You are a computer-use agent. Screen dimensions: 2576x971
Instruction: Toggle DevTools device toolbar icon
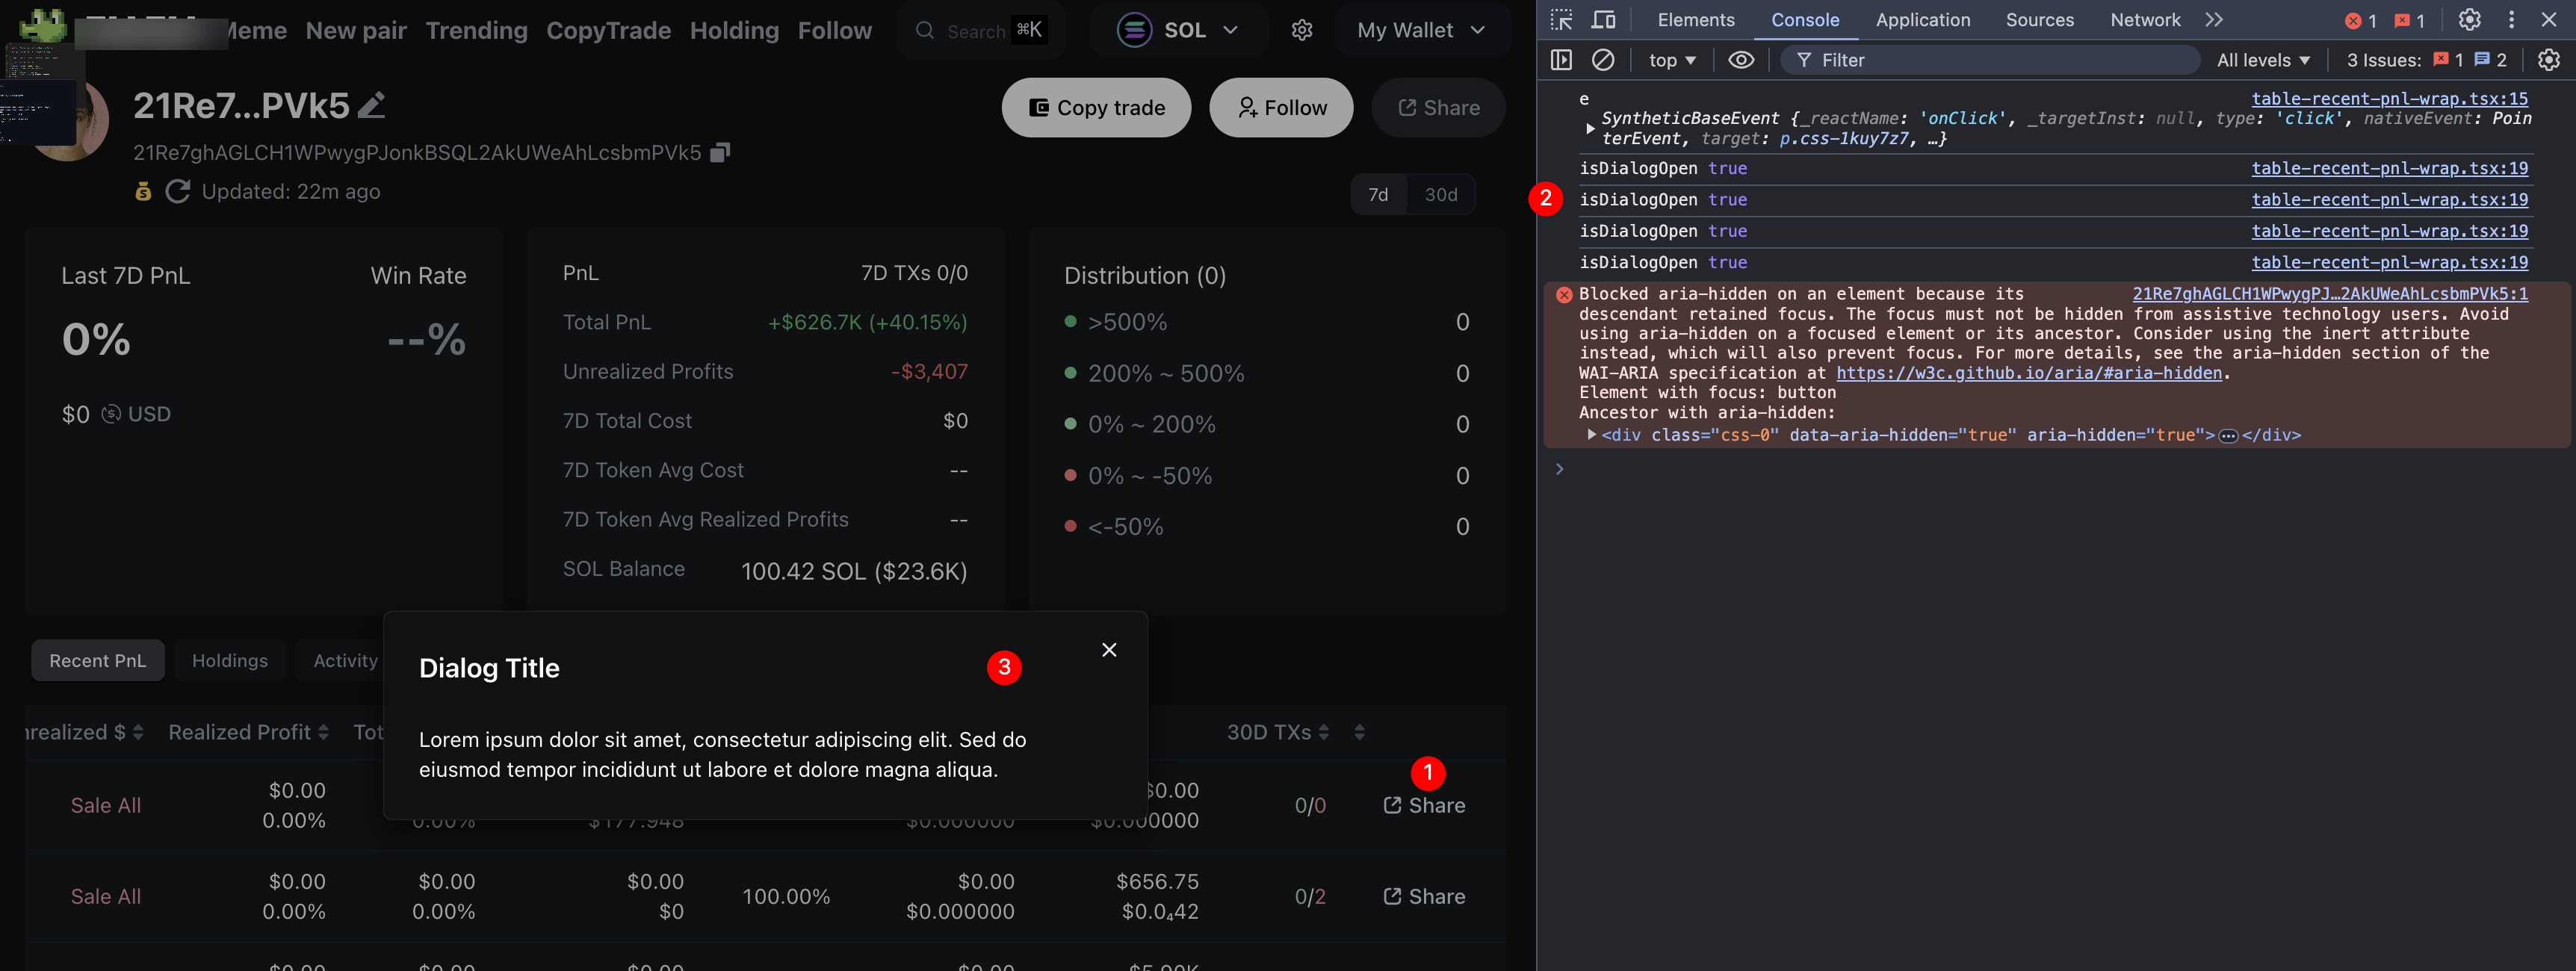coord(1603,20)
